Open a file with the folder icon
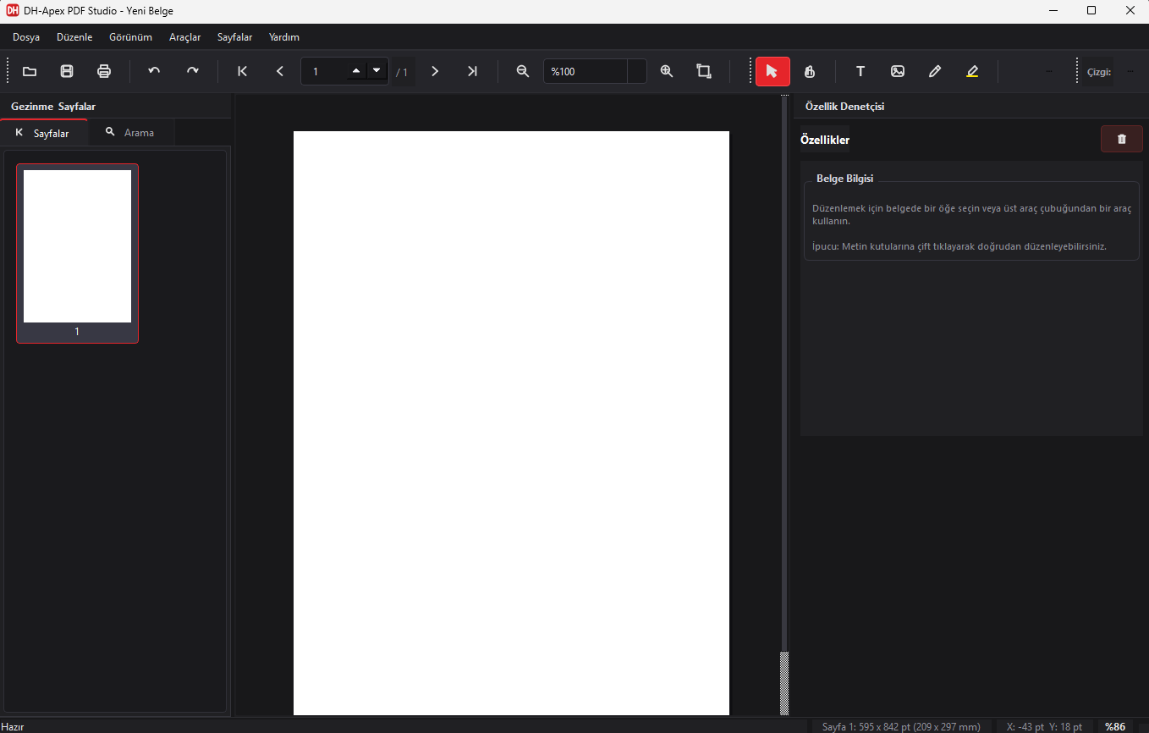1149x733 pixels. 30,72
